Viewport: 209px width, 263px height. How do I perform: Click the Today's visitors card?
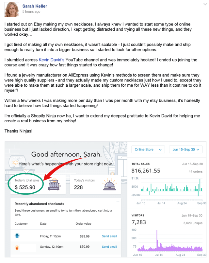pos(95,184)
